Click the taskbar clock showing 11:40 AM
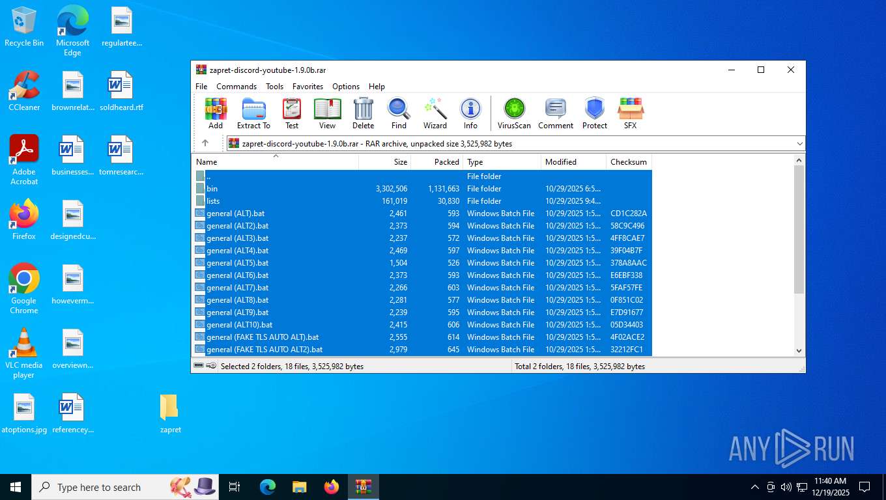 [830, 487]
